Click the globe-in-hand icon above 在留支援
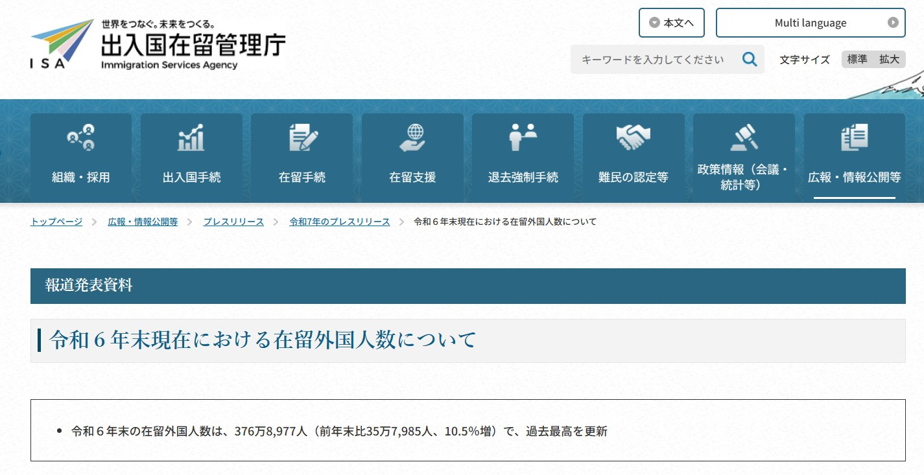The height and width of the screenshot is (475, 924). tap(412, 137)
